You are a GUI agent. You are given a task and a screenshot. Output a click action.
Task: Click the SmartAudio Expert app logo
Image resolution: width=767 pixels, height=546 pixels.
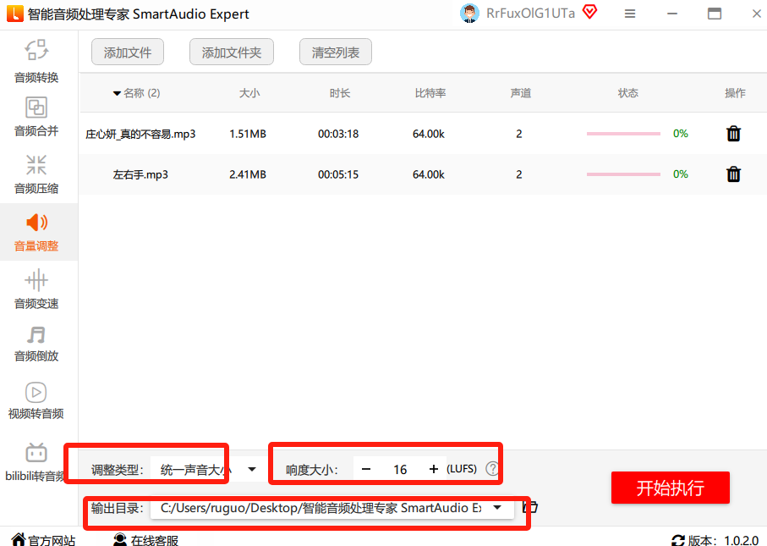[x=14, y=14]
